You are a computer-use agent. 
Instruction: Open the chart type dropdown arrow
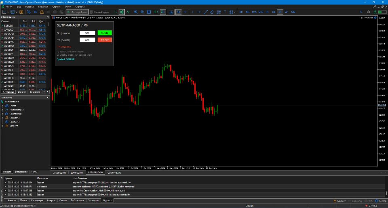pyautogui.click(x=8, y=12)
